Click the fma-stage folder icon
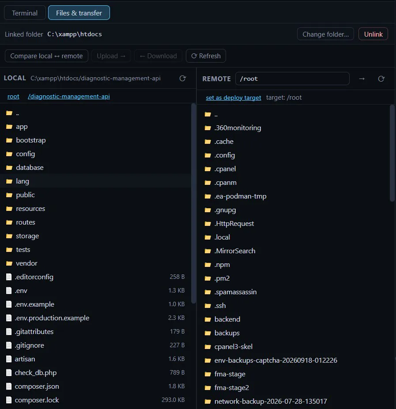The width and height of the screenshot is (396, 409). [x=208, y=374]
